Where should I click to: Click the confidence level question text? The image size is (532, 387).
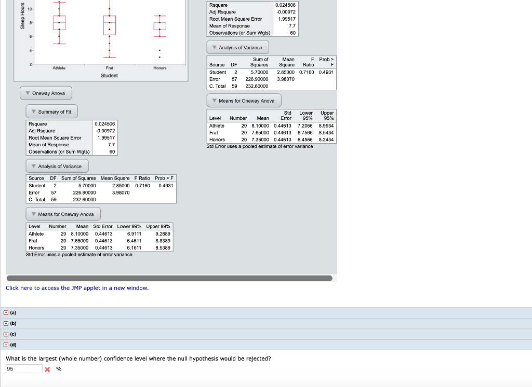(138, 358)
